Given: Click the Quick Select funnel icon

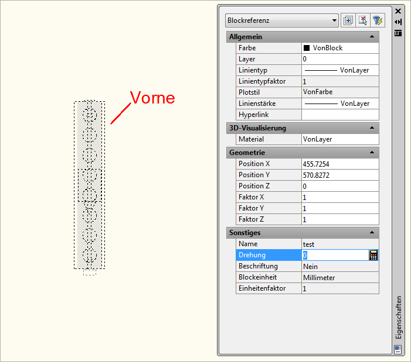Looking at the screenshot, I should click(378, 20).
